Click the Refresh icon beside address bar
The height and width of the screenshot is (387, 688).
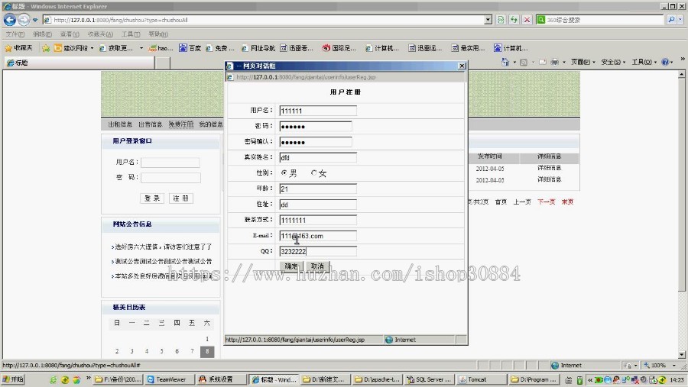click(x=514, y=20)
